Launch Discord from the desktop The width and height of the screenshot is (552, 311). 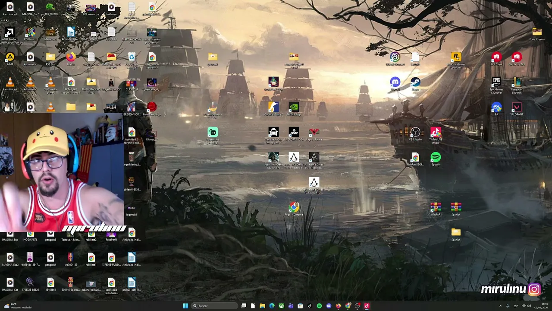click(x=395, y=84)
